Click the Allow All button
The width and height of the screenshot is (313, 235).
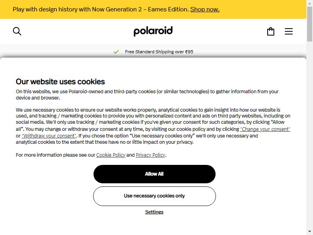coord(155,174)
